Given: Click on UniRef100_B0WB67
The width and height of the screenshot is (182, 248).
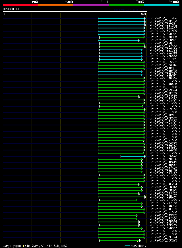Looking at the screenshot, I should pos(163,228).
